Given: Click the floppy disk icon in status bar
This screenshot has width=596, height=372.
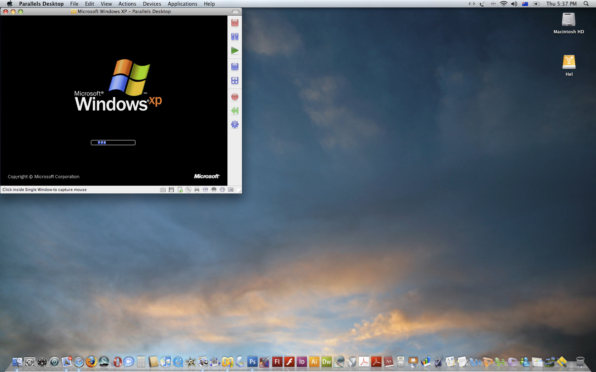Looking at the screenshot, I should click(x=171, y=190).
